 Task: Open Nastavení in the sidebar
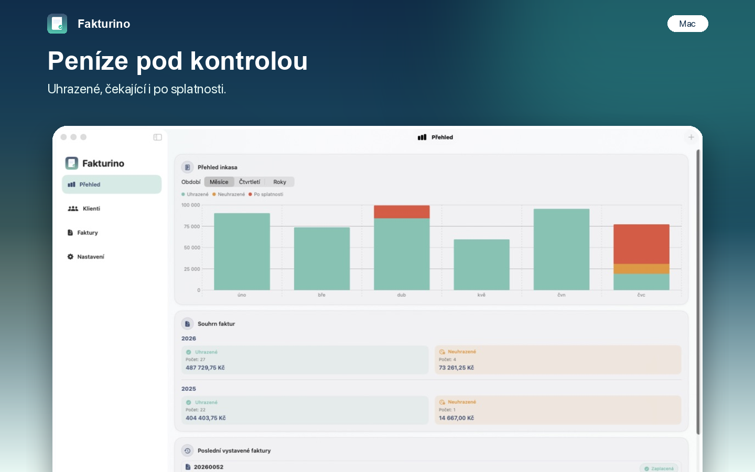coord(112,257)
